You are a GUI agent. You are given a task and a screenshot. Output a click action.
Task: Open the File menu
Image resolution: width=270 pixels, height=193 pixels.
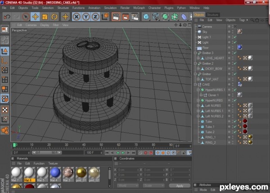4,8
